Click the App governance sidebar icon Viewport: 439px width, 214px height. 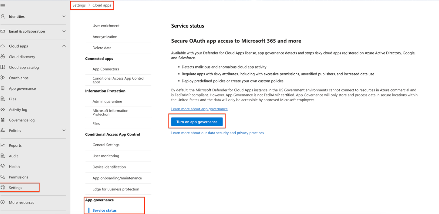click(3, 88)
